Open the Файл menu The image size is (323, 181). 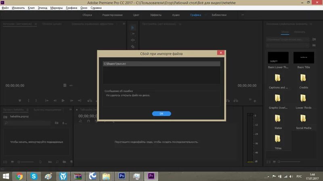click(x=5, y=8)
